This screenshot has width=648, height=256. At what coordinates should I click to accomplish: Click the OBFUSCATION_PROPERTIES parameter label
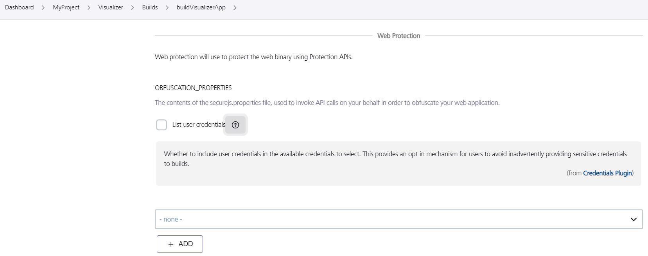(x=193, y=88)
